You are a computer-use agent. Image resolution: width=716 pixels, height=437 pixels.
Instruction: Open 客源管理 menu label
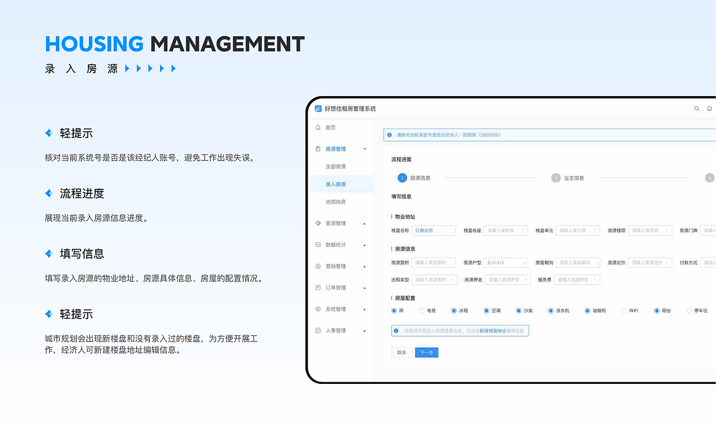[336, 223]
